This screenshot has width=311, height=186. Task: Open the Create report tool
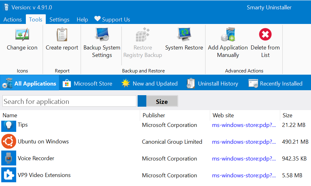[62, 40]
